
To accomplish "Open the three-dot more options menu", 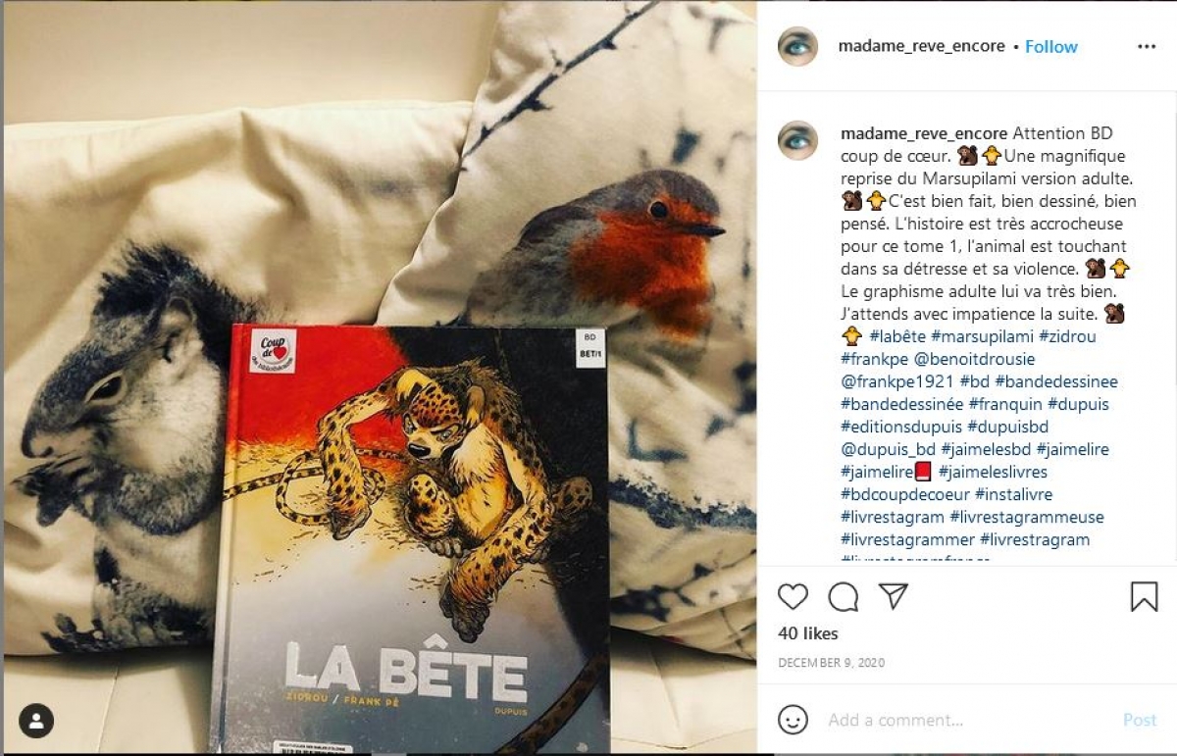I will (x=1147, y=46).
